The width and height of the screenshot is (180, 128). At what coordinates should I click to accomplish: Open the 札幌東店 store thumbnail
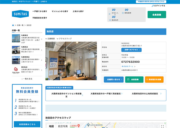tap(16, 38)
